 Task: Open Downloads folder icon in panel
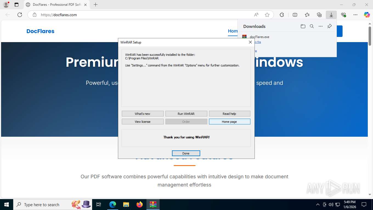[x=303, y=26]
